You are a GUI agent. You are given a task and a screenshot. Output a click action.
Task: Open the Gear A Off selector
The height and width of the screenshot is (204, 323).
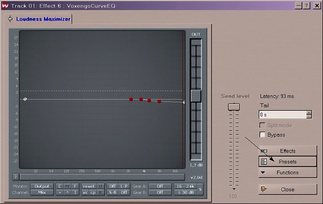pyautogui.click(x=160, y=187)
